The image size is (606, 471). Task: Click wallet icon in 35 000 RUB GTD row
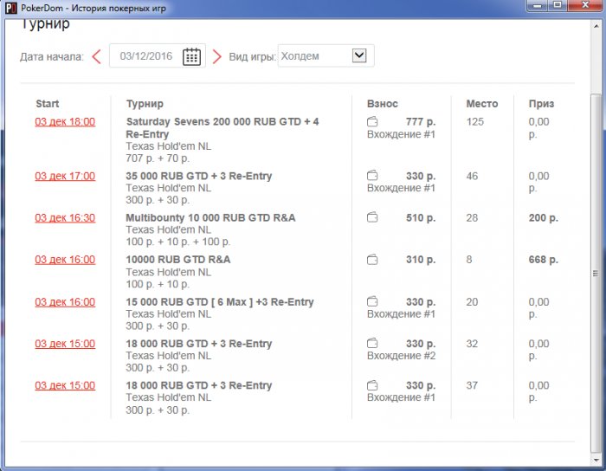coord(372,176)
